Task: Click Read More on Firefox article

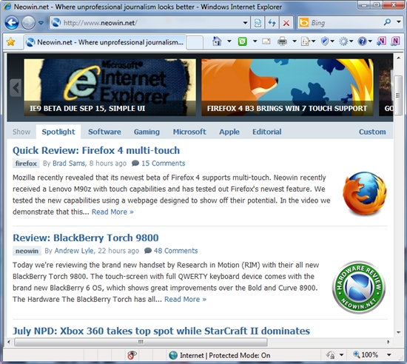Action: (x=112, y=212)
